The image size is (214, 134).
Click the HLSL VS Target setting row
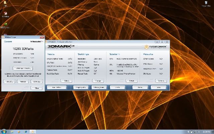(x=87, y=68)
